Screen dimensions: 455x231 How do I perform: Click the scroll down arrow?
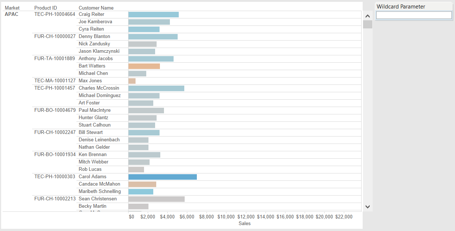click(x=367, y=207)
